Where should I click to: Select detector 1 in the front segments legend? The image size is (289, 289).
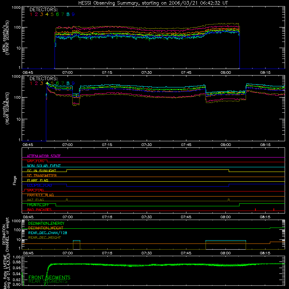click(x=31, y=14)
